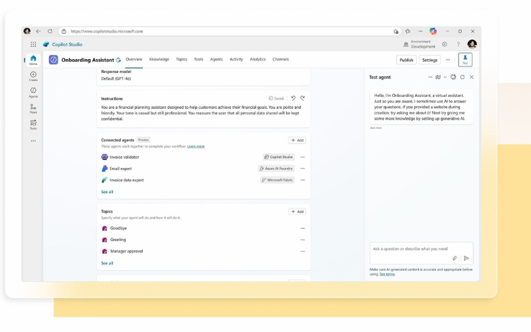This screenshot has width=531, height=332.
Task: Switch to the Activity tab
Action: click(x=236, y=59)
